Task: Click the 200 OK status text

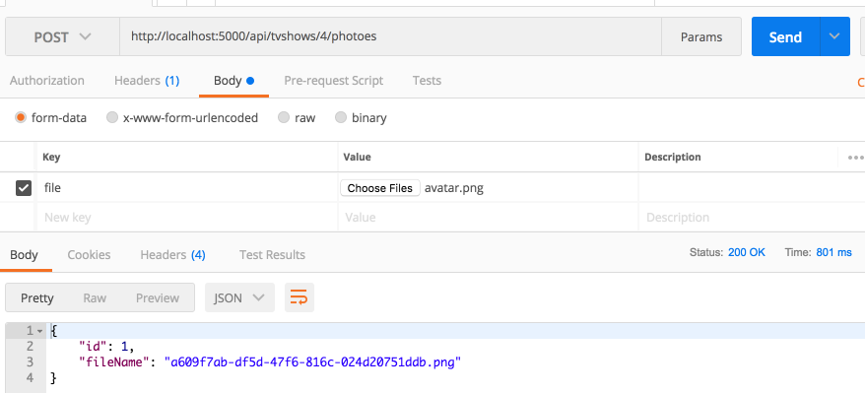Action: coord(747,252)
